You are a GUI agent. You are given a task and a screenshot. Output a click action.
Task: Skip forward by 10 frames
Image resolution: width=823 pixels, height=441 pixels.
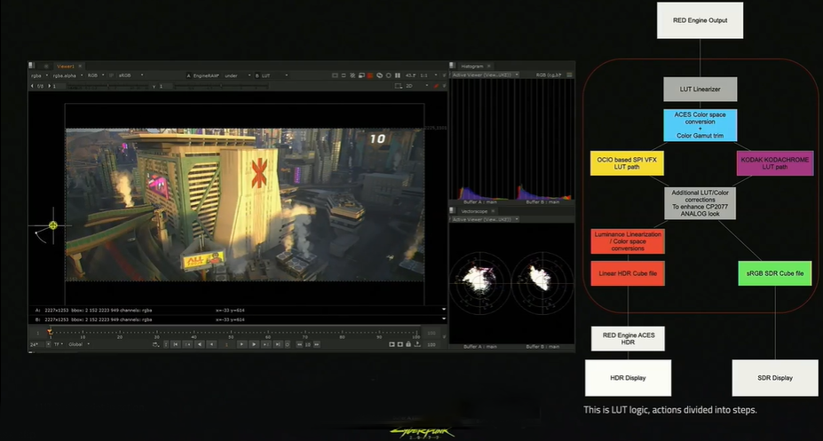[316, 344]
